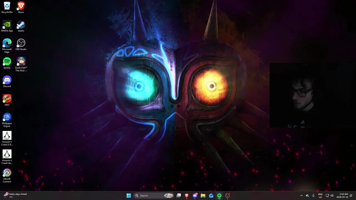Select the Discord desktop shortcut
This screenshot has height=200, width=356.
[x=7, y=82]
